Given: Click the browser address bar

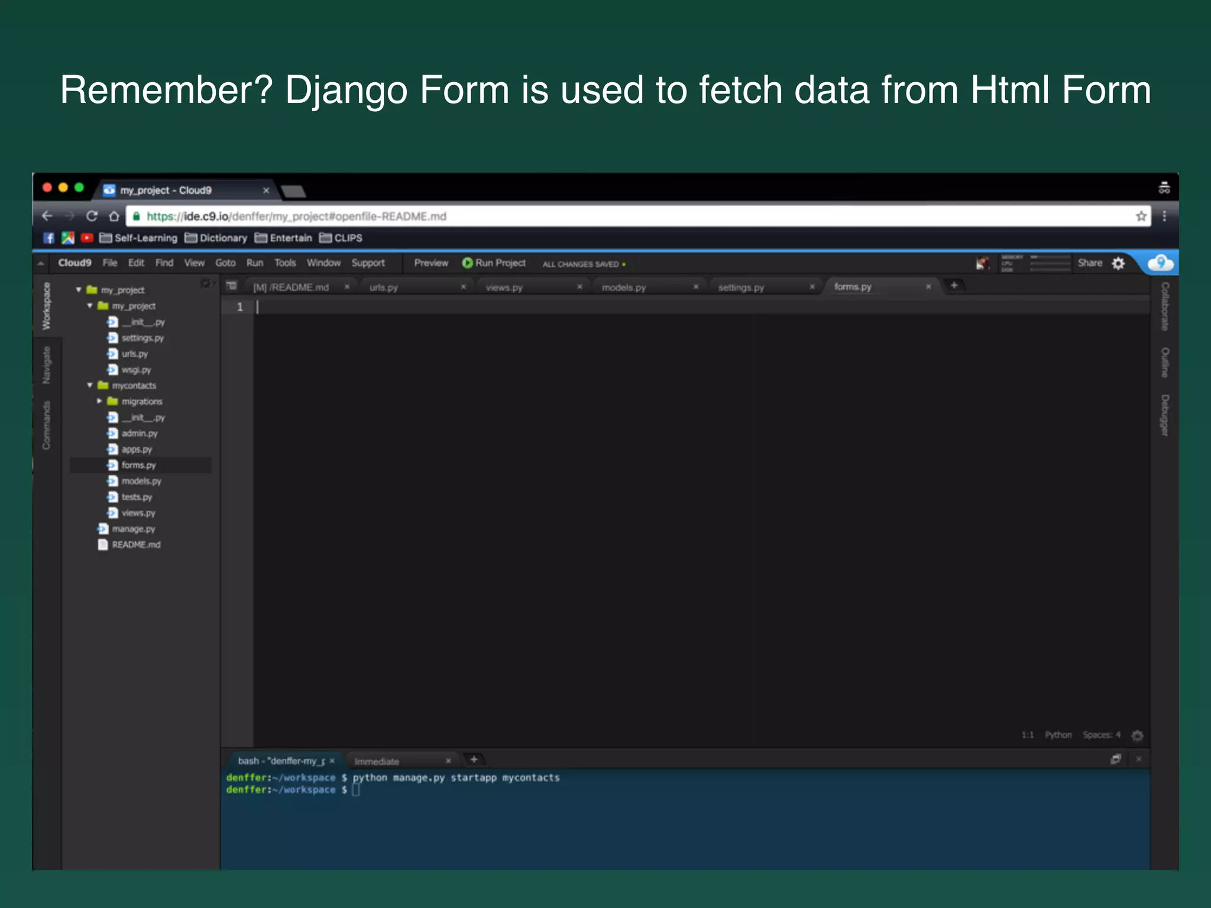Looking at the screenshot, I should (x=591, y=216).
